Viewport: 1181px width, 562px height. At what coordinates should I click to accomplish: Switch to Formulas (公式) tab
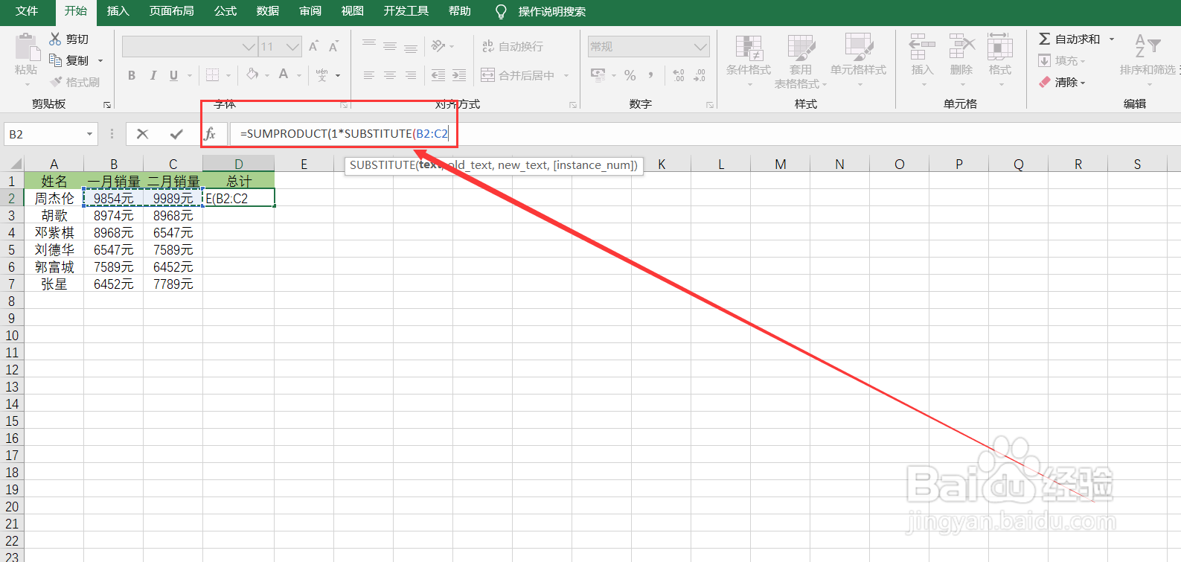225,11
